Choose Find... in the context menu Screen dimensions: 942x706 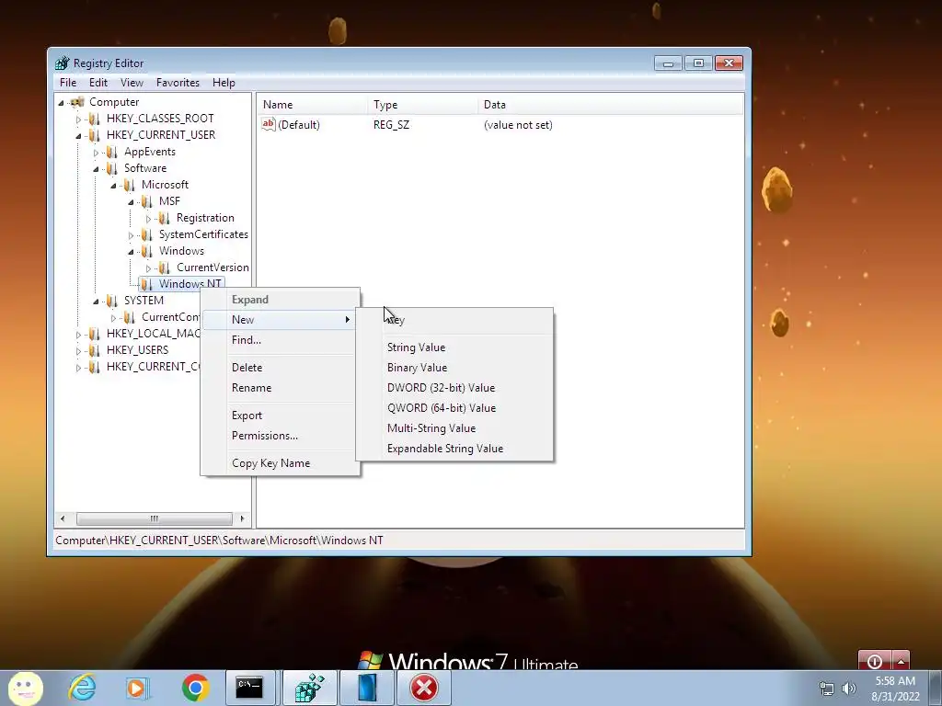[x=280, y=340]
